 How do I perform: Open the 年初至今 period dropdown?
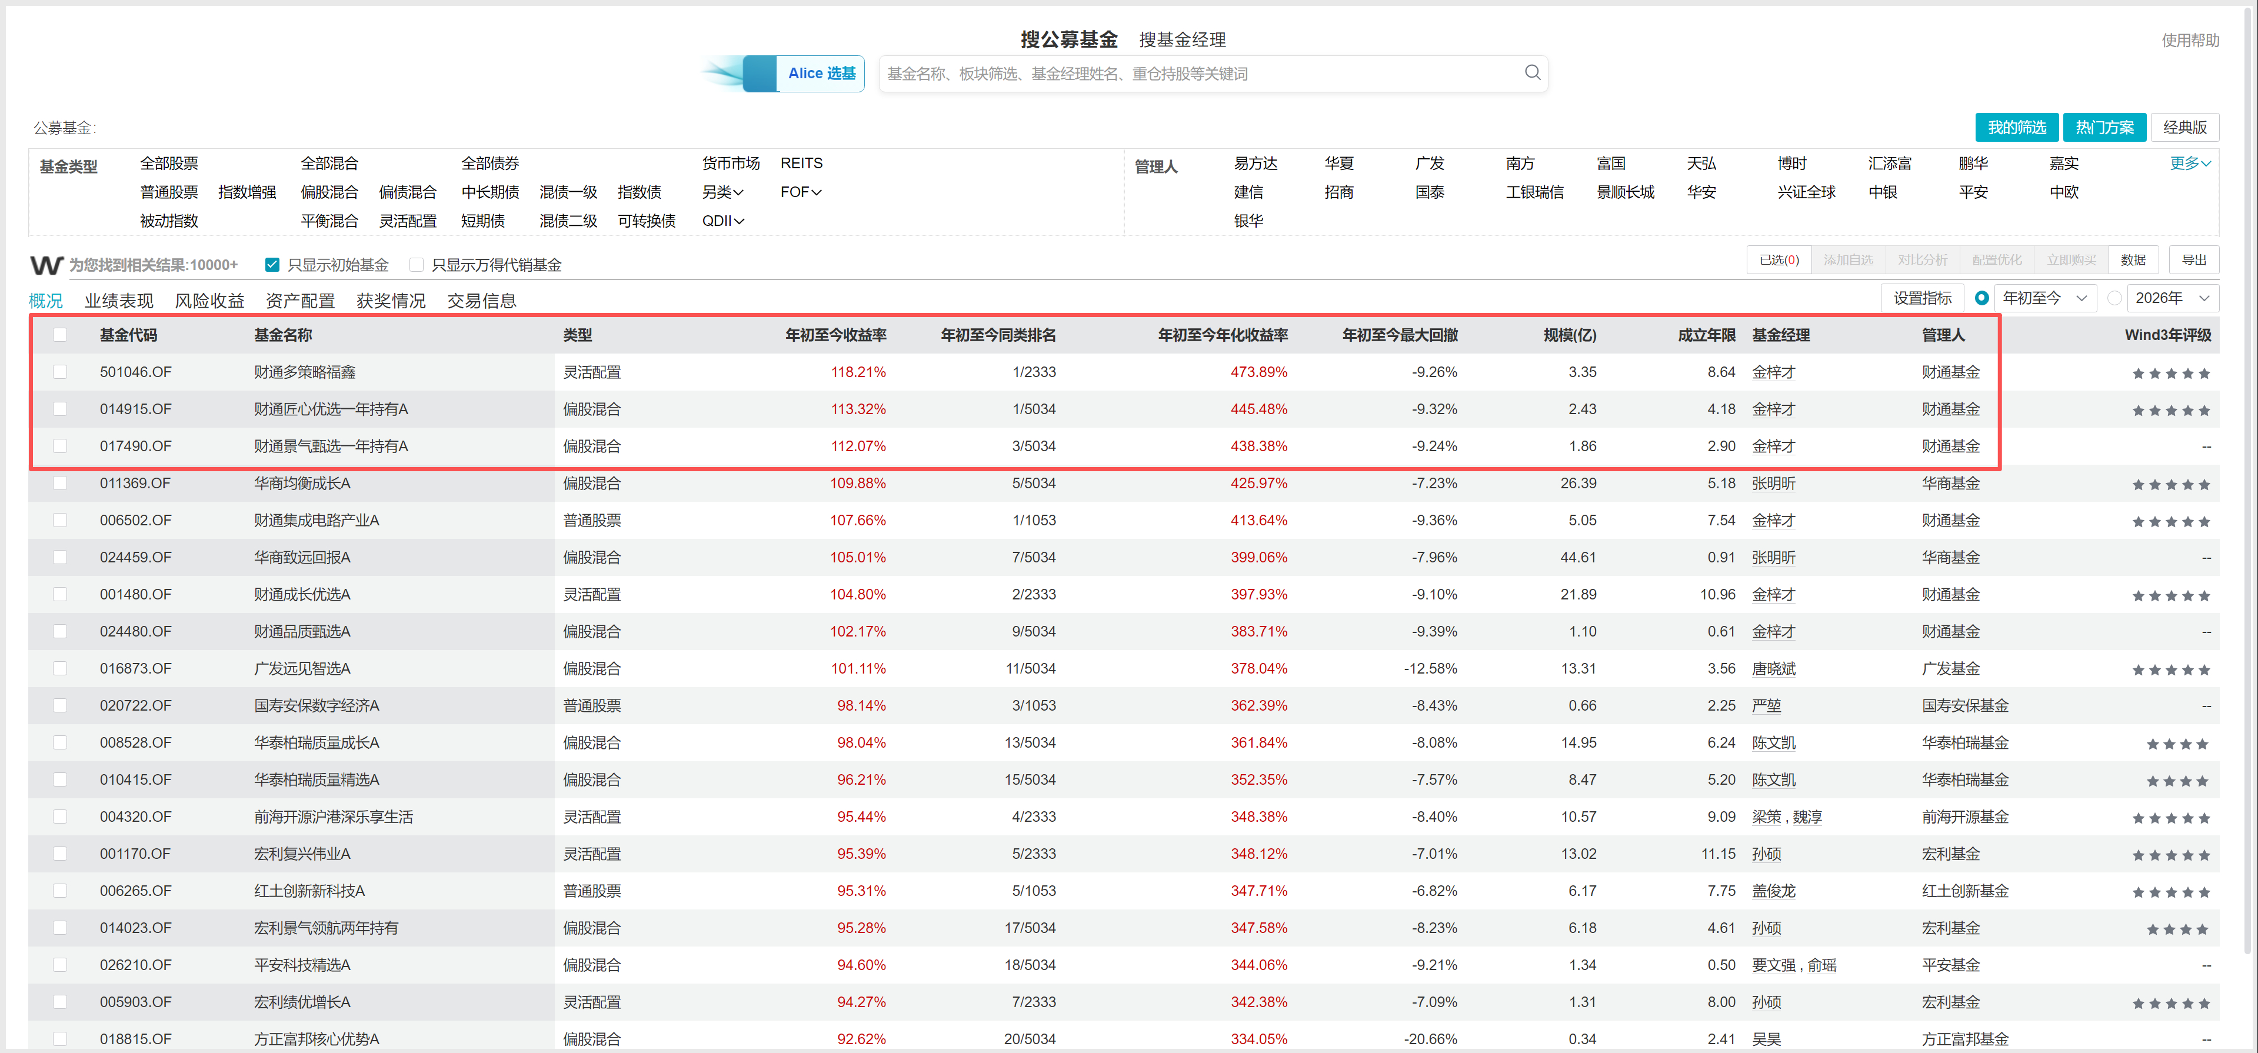(x=2045, y=298)
